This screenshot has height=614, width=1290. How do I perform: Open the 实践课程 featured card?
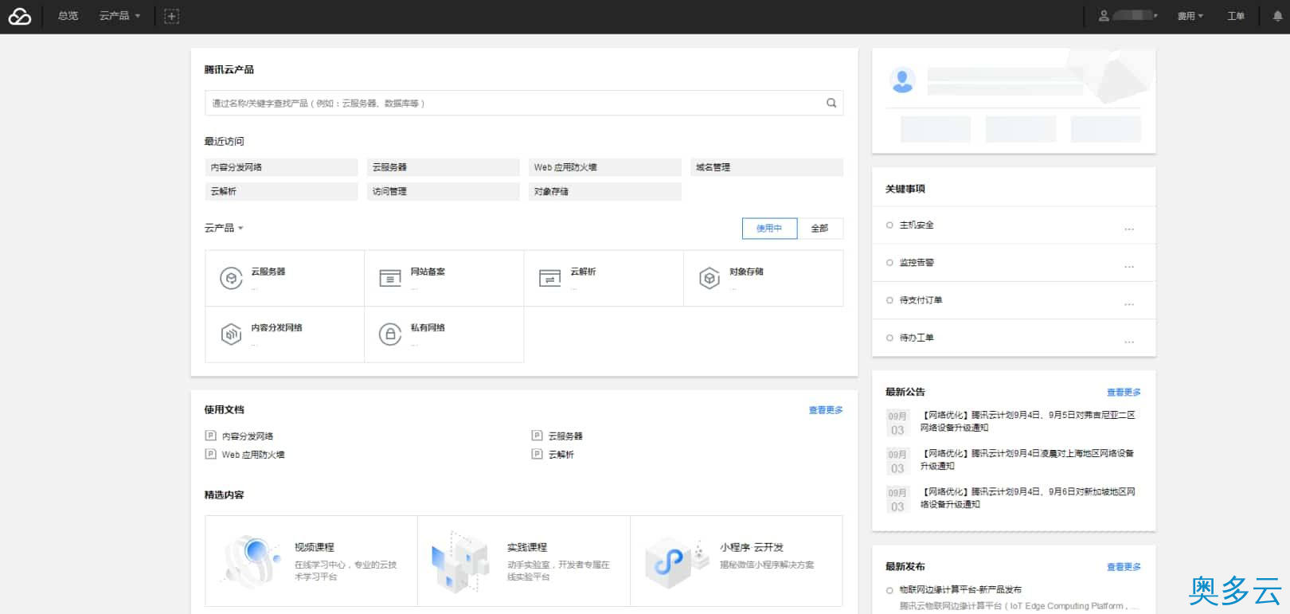[524, 561]
